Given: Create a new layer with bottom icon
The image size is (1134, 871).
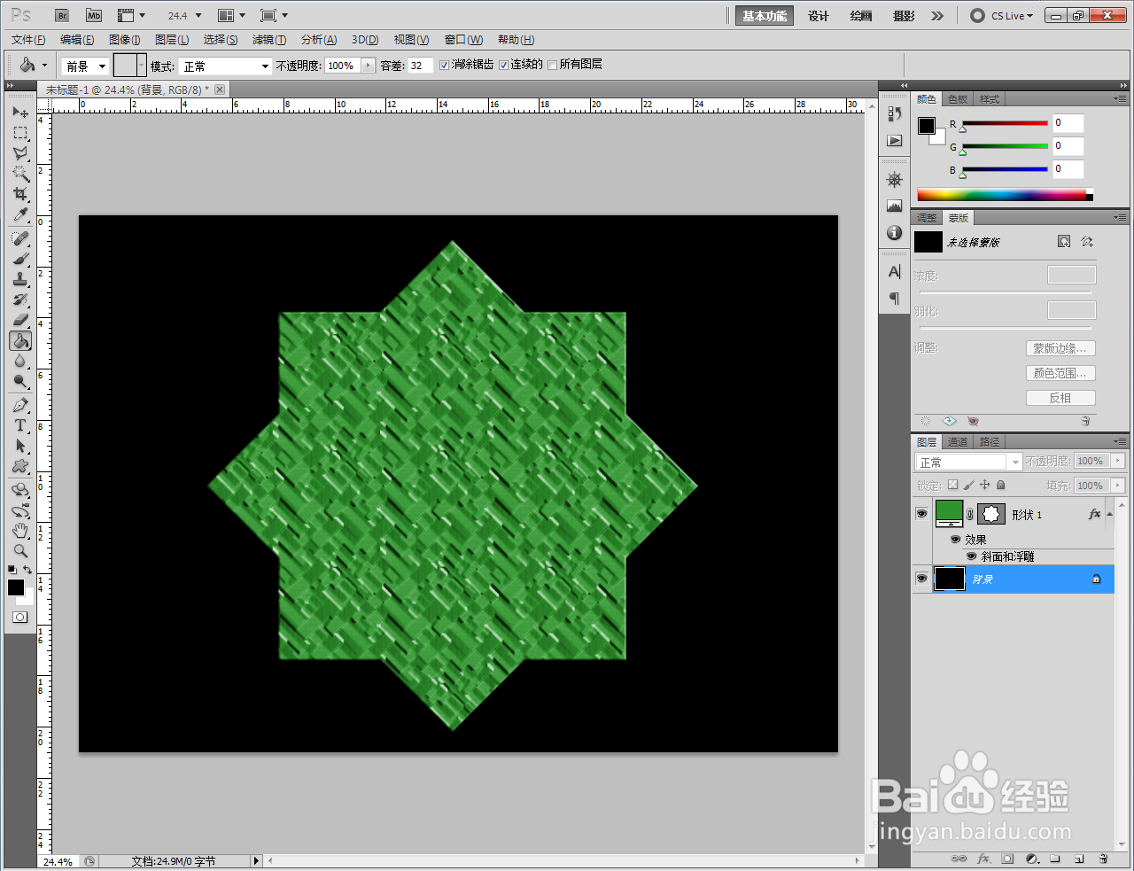Looking at the screenshot, I should (x=1079, y=859).
